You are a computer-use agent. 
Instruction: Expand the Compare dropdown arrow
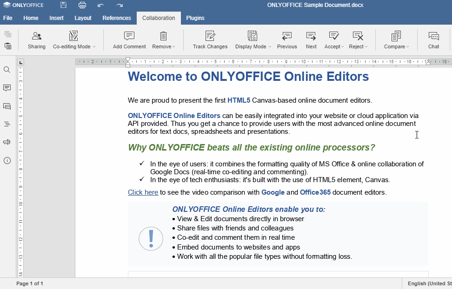(x=408, y=46)
